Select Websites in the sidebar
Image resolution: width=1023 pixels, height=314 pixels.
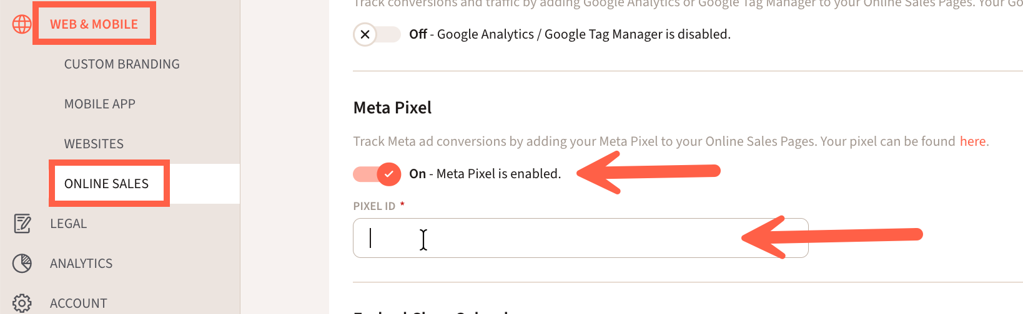click(x=94, y=144)
